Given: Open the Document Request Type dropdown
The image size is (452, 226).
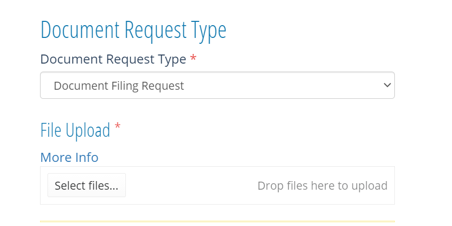Looking at the screenshot, I should coord(217,85).
